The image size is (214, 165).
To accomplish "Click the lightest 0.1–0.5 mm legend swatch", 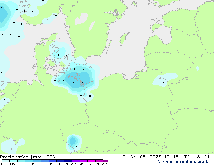I will (x=6, y=161).
